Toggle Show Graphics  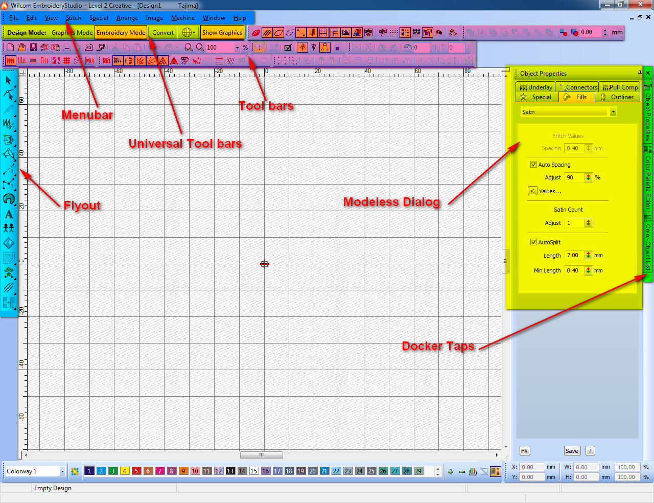click(222, 33)
